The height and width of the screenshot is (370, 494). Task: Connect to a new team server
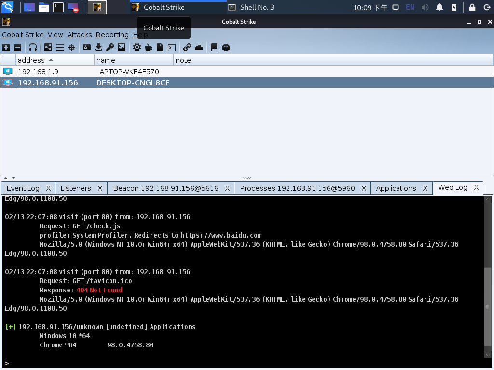click(x=6, y=47)
